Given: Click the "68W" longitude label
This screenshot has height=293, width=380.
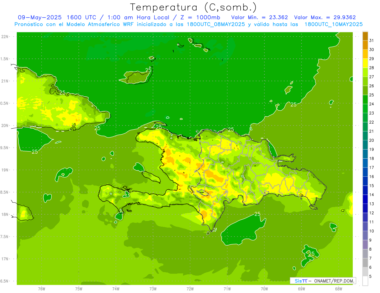Looking at the screenshot, I should [339, 289].
